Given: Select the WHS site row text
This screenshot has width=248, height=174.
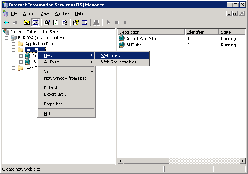Looking at the screenshot, I should (x=134, y=45).
